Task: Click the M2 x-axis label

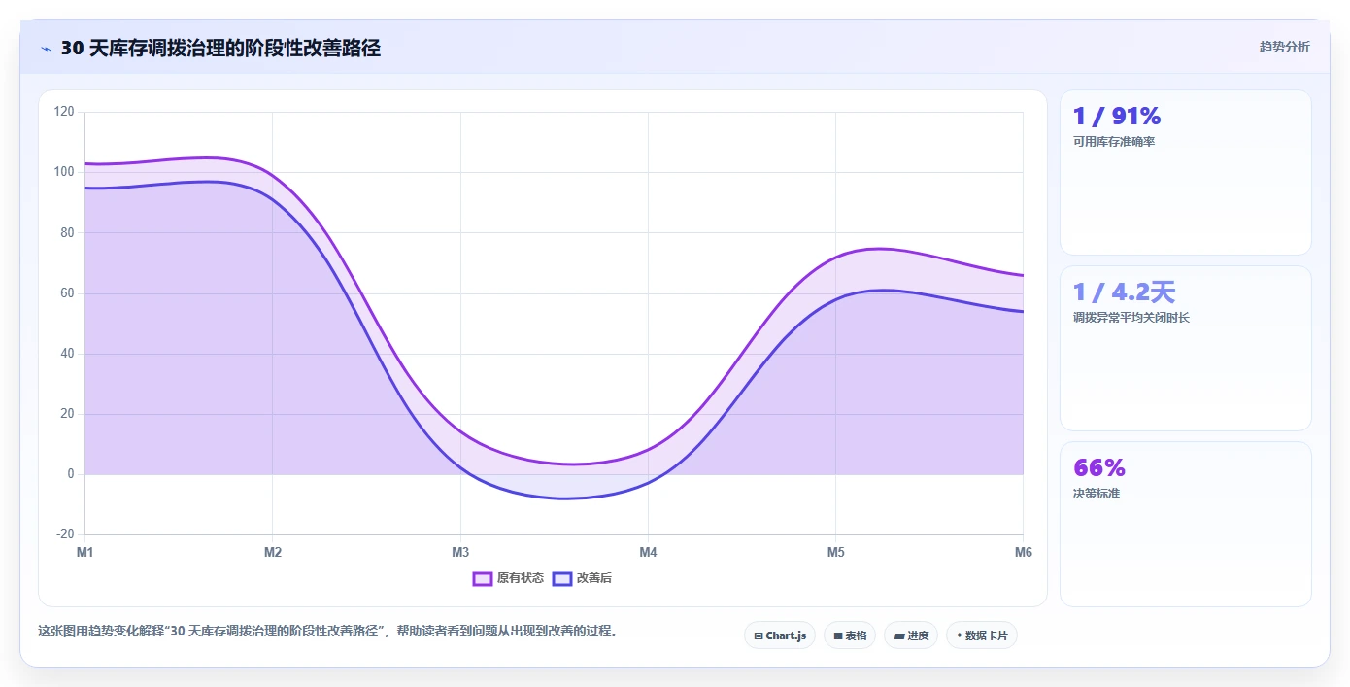Action: point(273,553)
